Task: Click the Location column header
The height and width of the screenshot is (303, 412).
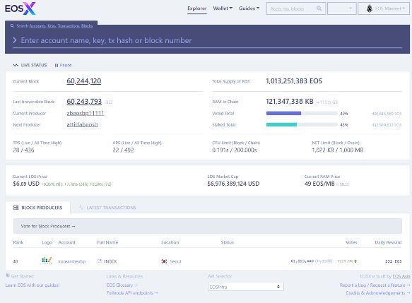Action: click(170, 242)
